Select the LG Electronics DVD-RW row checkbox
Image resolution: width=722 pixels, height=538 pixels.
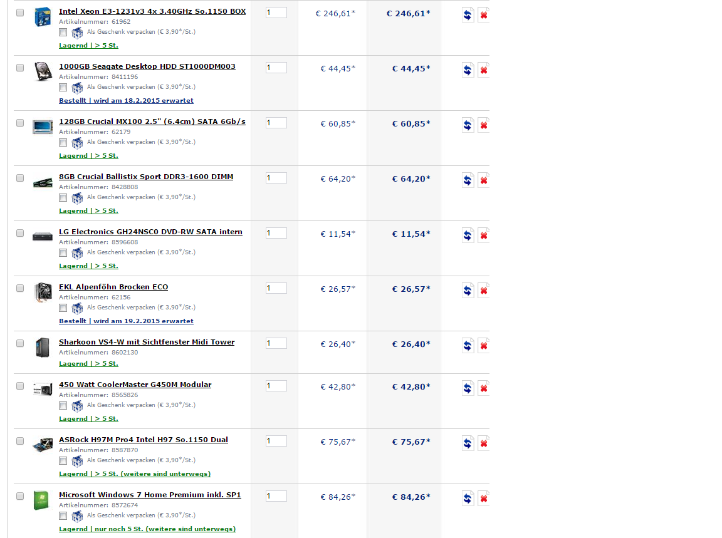coord(20,233)
